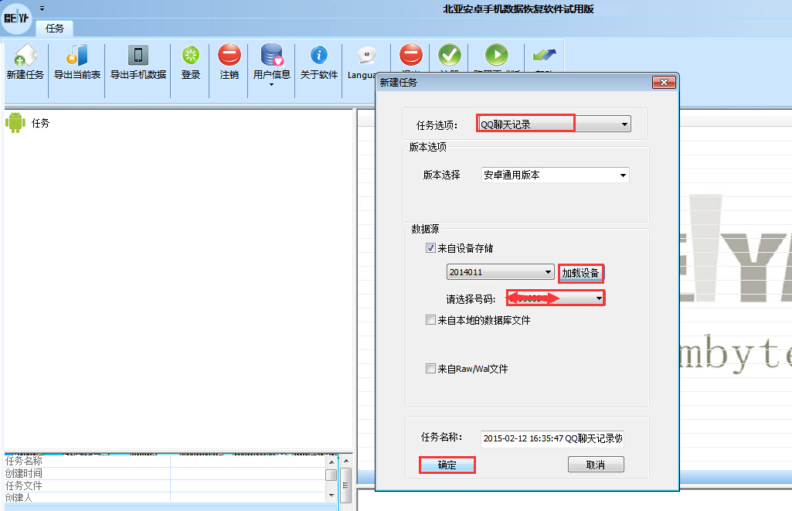This screenshot has width=792, height=511.
Task: Click the 导出当前表 toolbar icon
Action: pyautogui.click(x=77, y=56)
